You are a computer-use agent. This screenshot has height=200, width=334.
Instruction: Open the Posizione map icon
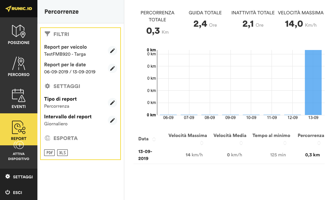pyautogui.click(x=19, y=31)
